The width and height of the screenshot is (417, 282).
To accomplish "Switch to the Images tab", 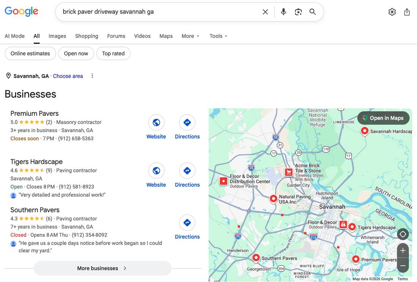I will pos(57,36).
